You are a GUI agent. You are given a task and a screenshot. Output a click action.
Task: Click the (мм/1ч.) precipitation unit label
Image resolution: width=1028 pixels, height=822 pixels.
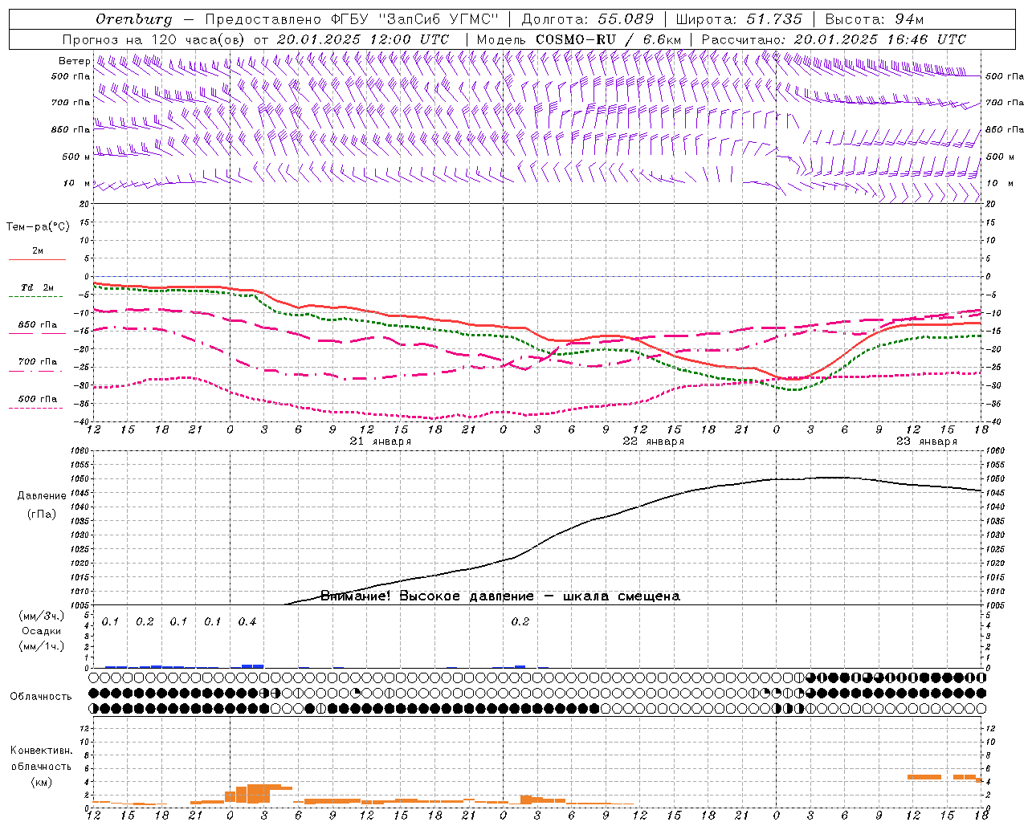click(x=42, y=646)
